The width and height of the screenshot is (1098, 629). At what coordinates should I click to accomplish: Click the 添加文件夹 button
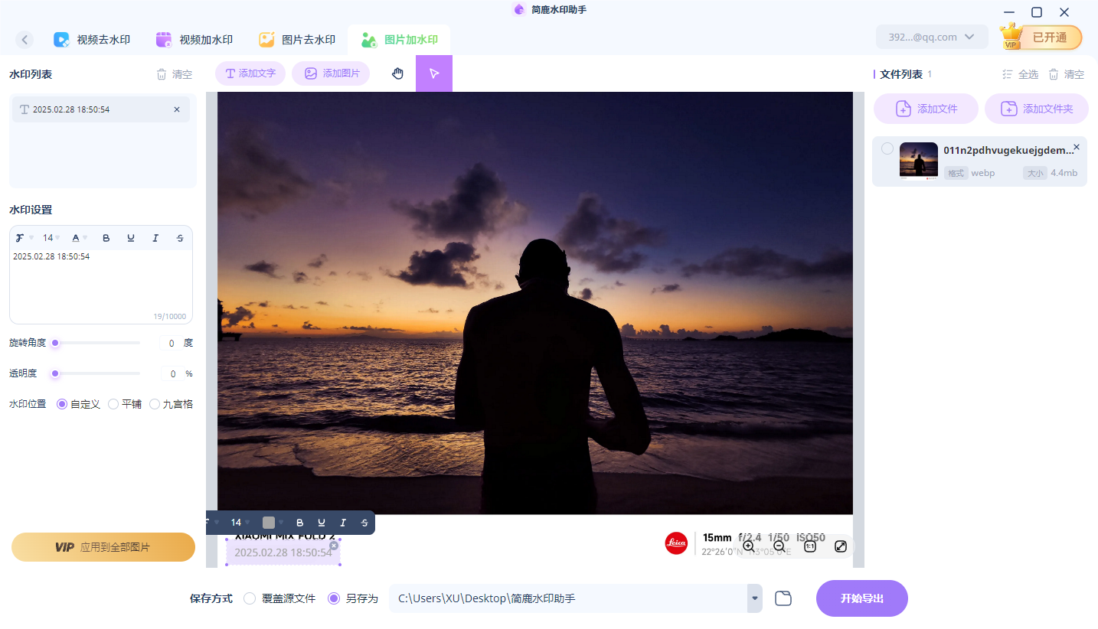[1036, 108]
